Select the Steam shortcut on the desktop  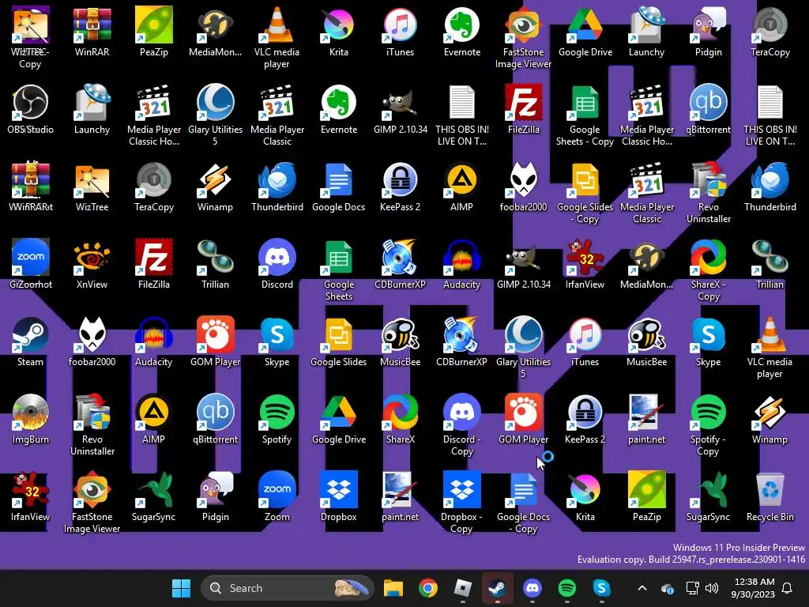(x=31, y=341)
